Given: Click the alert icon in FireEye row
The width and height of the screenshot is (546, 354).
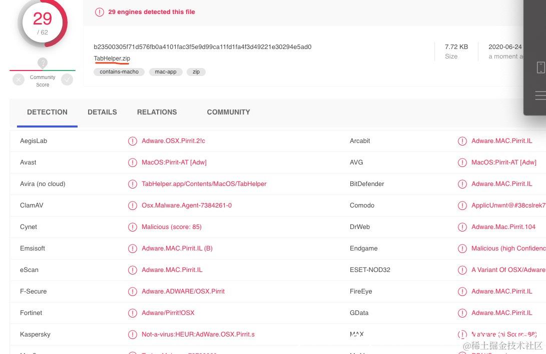Looking at the screenshot, I should 462,292.
